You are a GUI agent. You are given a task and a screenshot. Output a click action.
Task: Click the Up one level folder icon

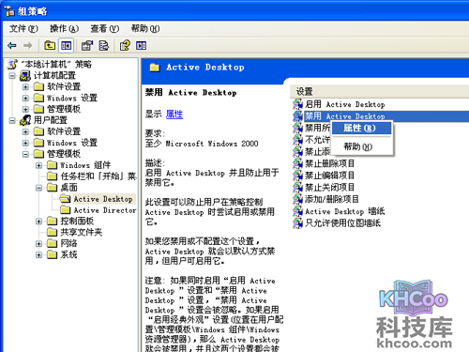coord(50,46)
